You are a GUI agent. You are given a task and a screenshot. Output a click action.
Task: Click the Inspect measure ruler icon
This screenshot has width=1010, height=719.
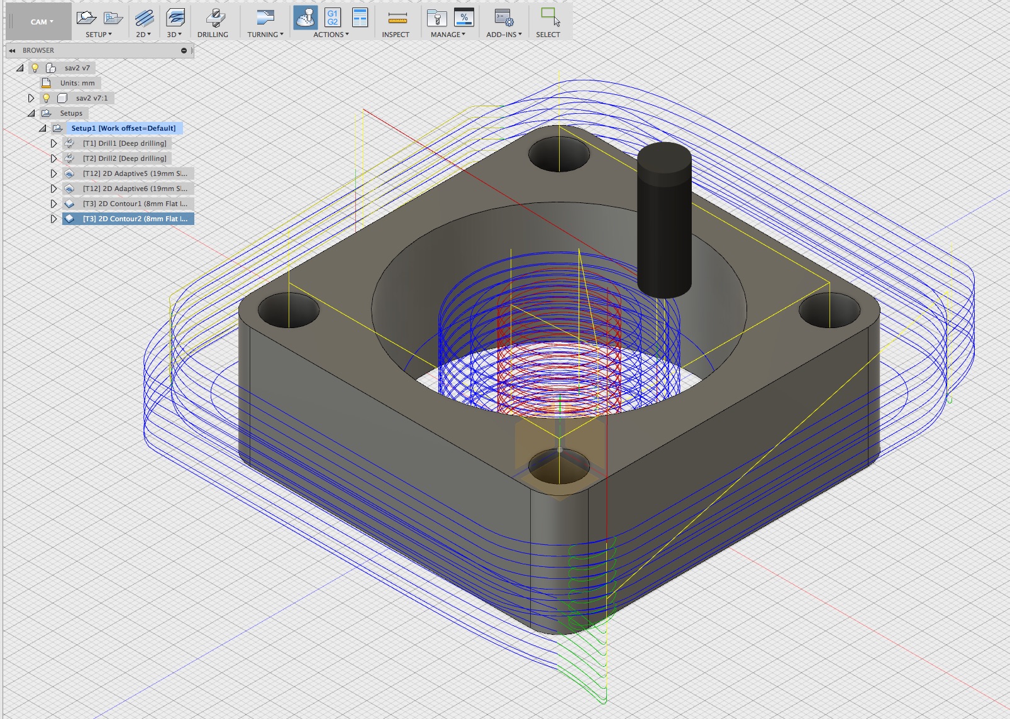point(397,18)
